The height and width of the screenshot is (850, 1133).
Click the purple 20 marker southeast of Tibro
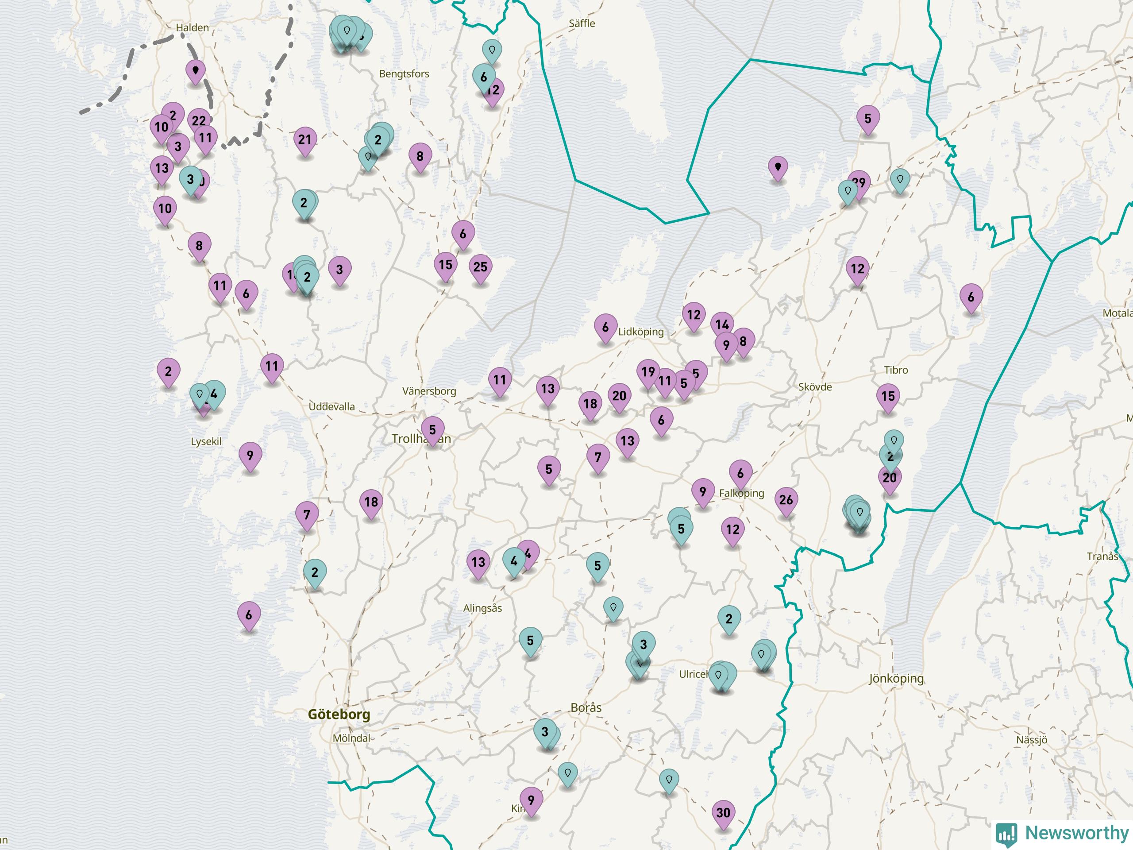click(x=890, y=478)
